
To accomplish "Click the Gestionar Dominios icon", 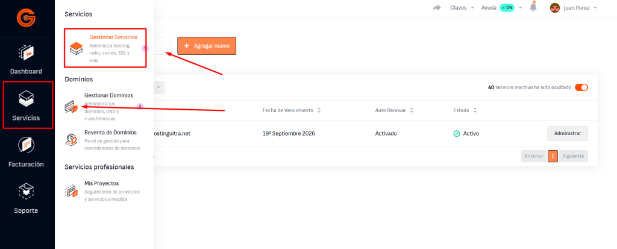I will [x=72, y=107].
